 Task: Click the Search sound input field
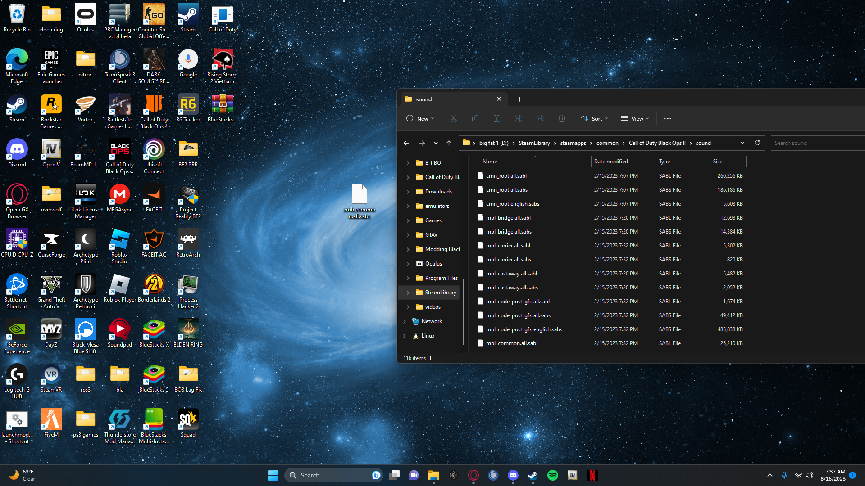[817, 143]
